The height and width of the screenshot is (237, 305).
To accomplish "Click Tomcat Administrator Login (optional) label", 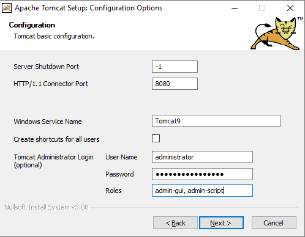I will [x=53, y=161].
